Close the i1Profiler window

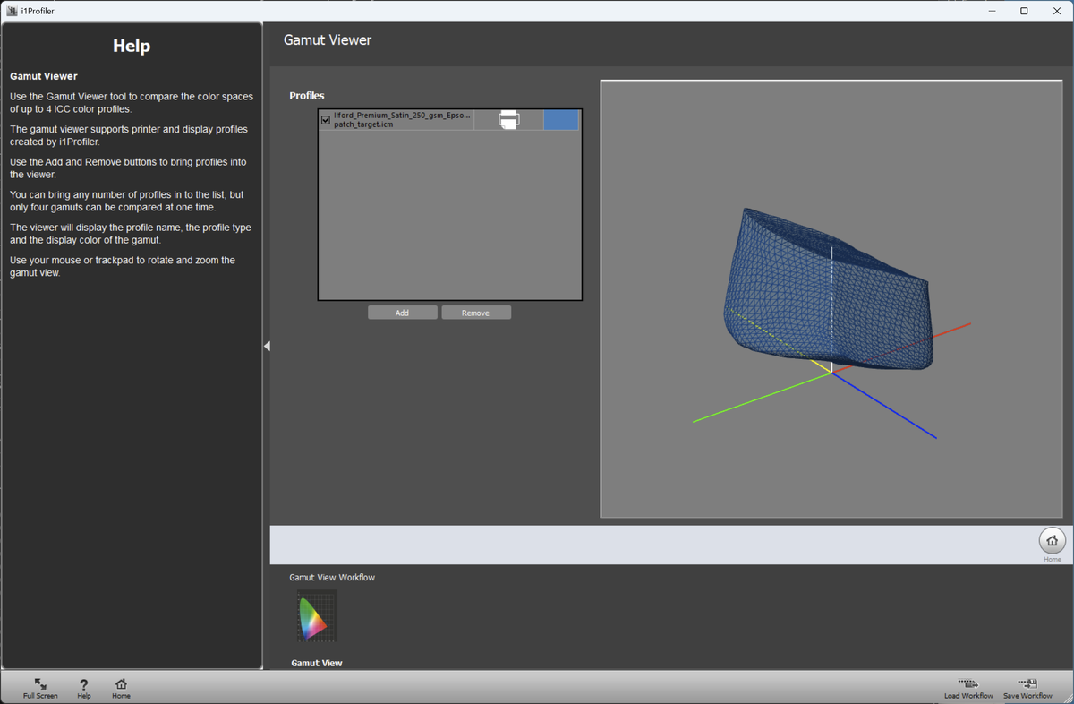[x=1056, y=11]
